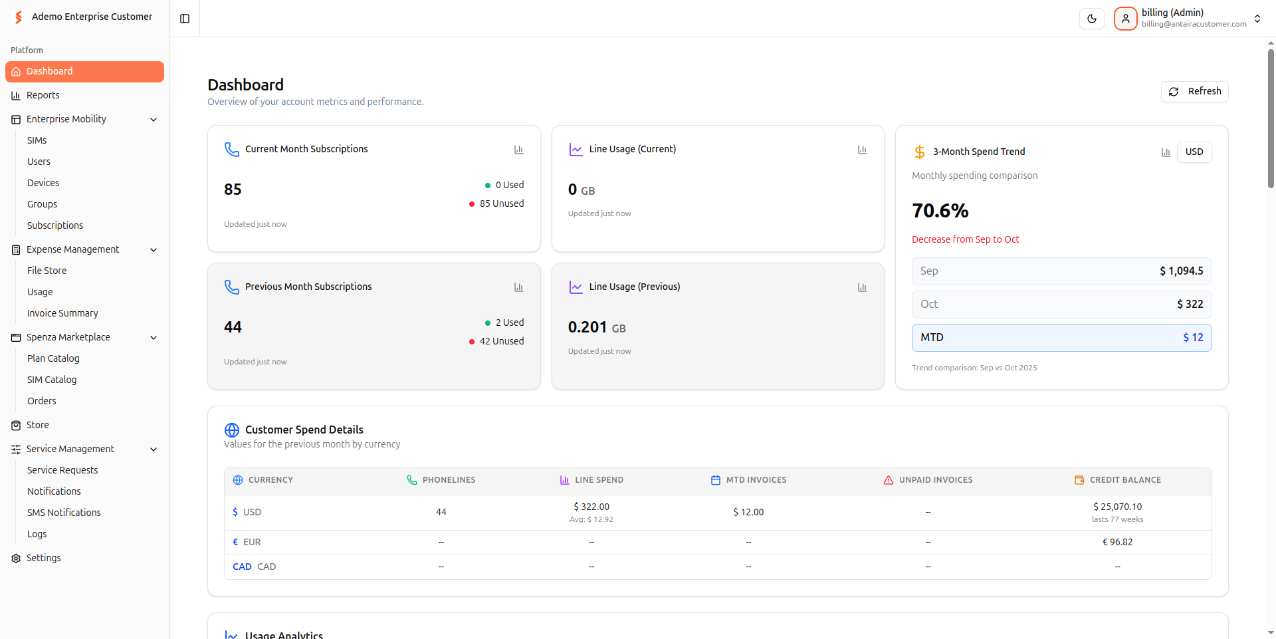Go to Invoice Summary page

(62, 313)
